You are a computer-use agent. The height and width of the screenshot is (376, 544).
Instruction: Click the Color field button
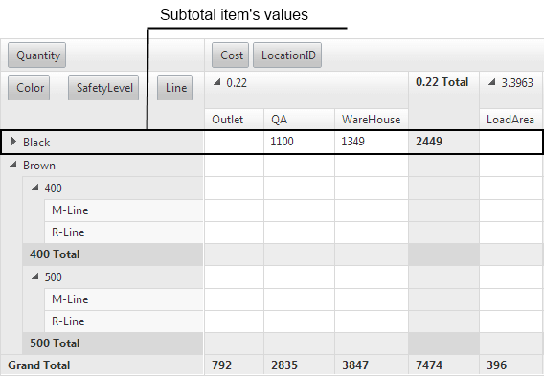coord(29,88)
